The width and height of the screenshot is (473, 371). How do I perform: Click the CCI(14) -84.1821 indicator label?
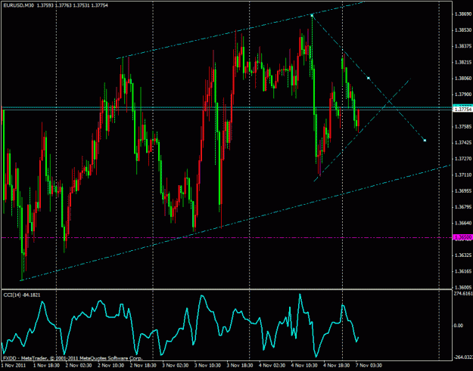[x=21, y=295]
